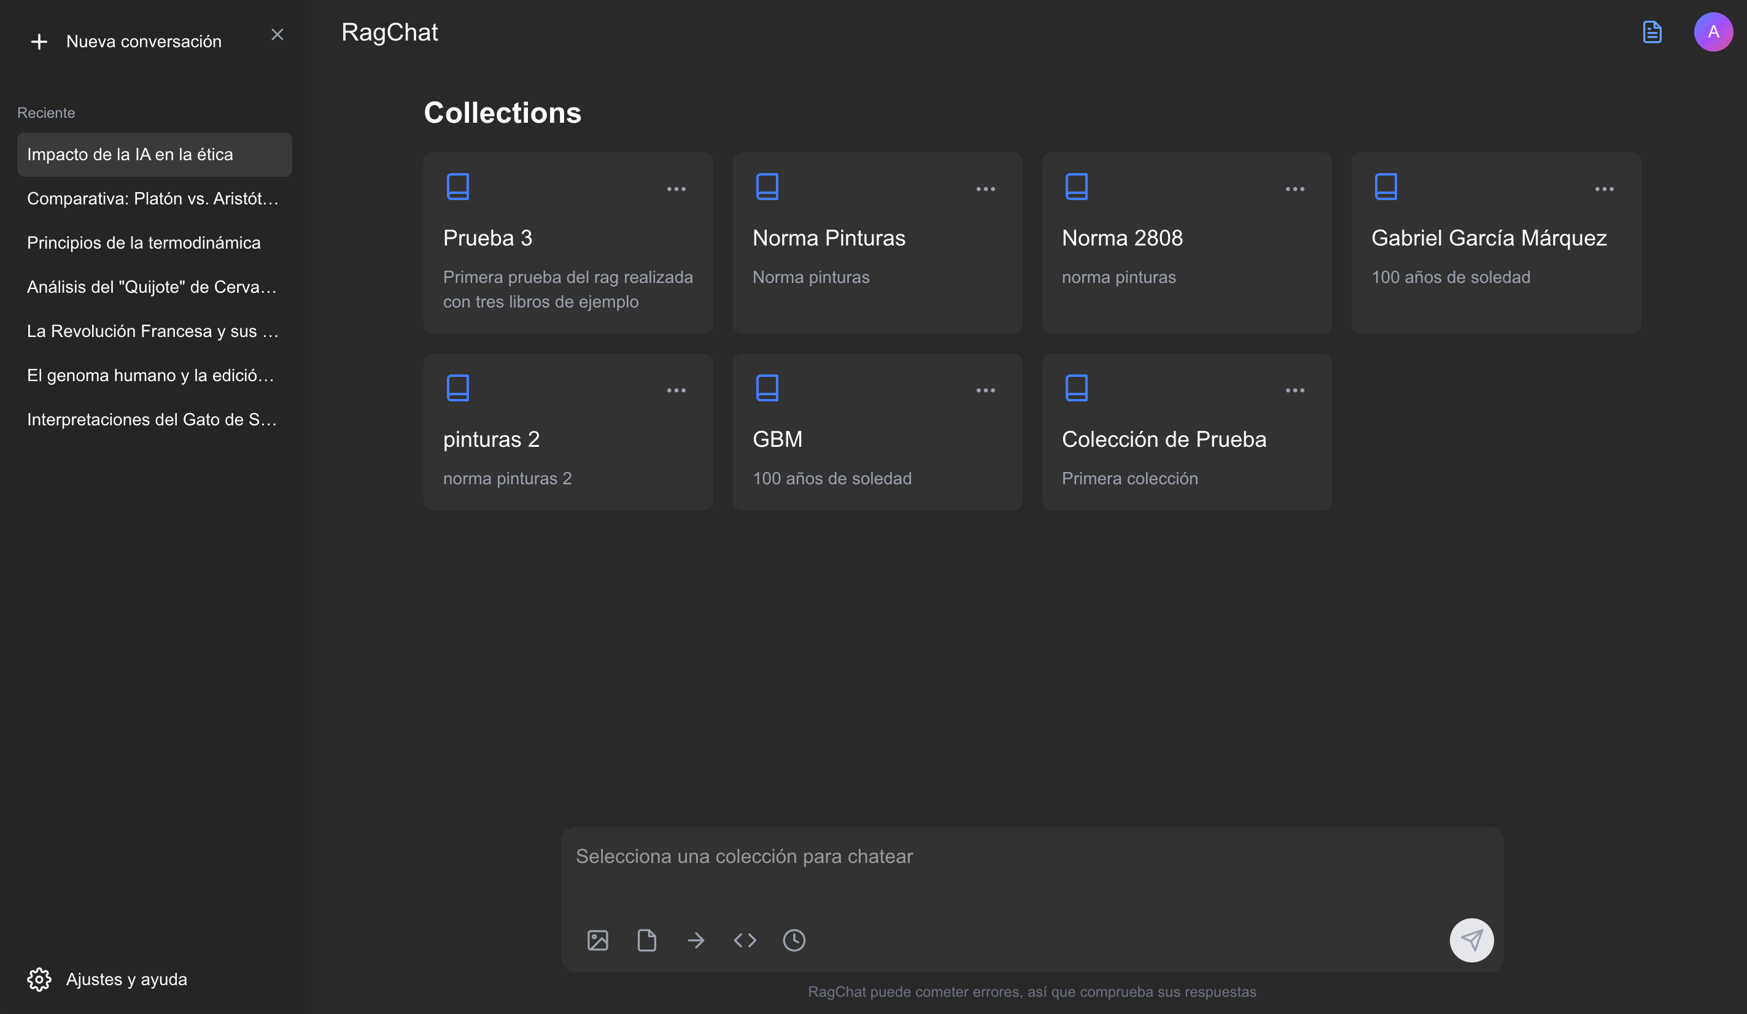1747x1014 pixels.
Task: Start a Nueva conversación
Action: coord(127,42)
